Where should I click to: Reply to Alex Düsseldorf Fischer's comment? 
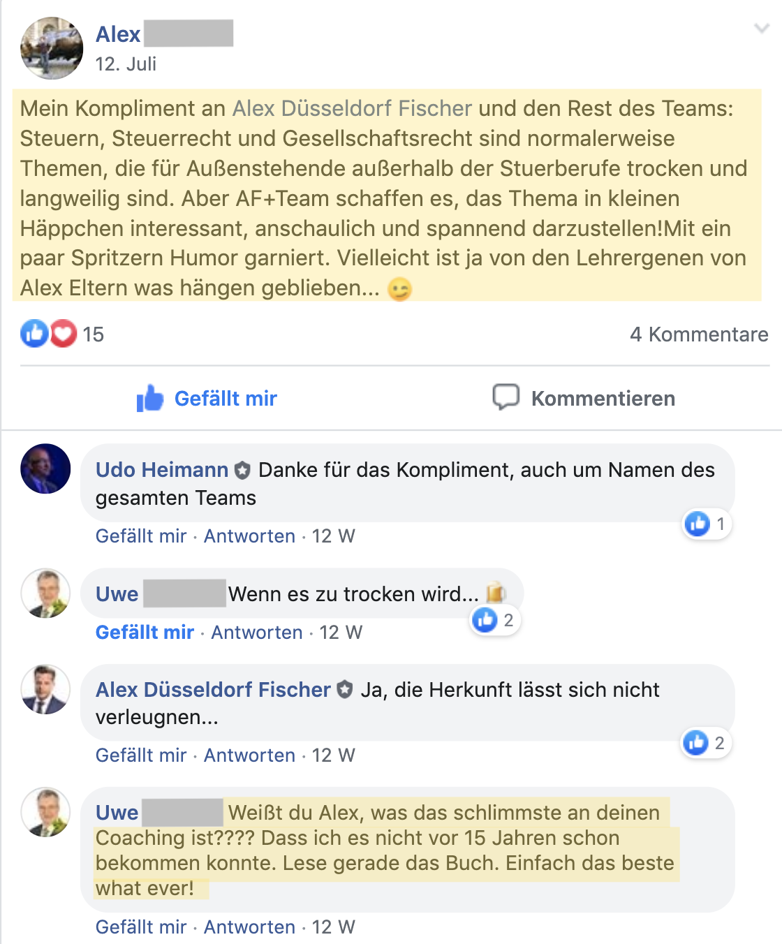(x=249, y=755)
